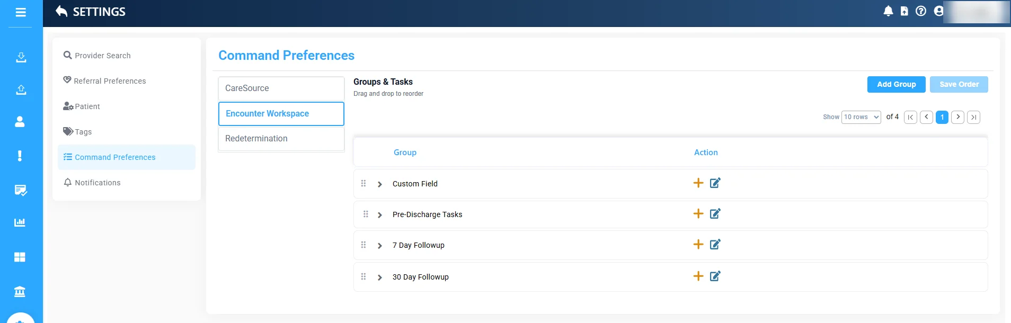Image resolution: width=1011 pixels, height=323 pixels.
Task: Expand the 30 Day Followup group
Action: coord(380,277)
